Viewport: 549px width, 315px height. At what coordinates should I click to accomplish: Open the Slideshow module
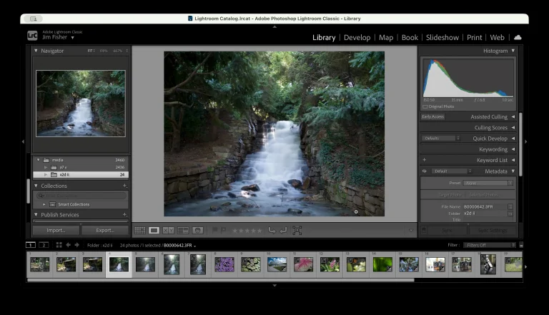(x=442, y=37)
